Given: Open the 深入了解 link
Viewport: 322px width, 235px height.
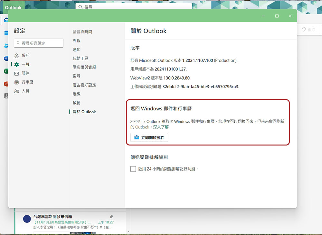Looking at the screenshot, I should [161, 127].
